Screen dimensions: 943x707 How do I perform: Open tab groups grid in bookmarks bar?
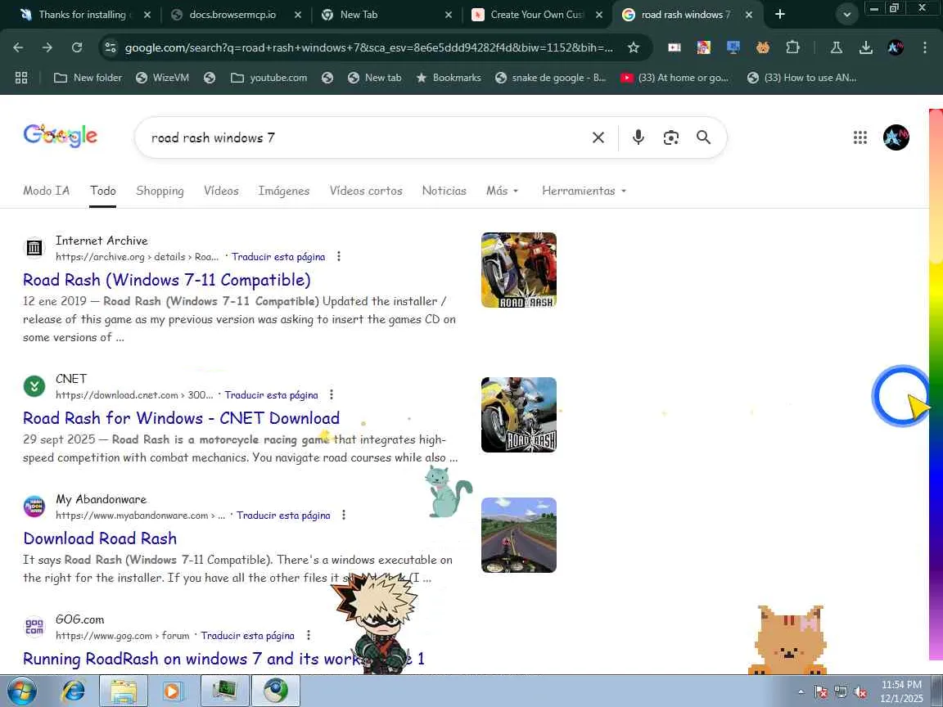[x=21, y=78]
